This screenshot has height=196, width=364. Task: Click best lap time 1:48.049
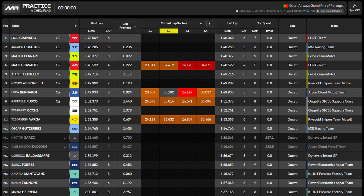(91, 38)
